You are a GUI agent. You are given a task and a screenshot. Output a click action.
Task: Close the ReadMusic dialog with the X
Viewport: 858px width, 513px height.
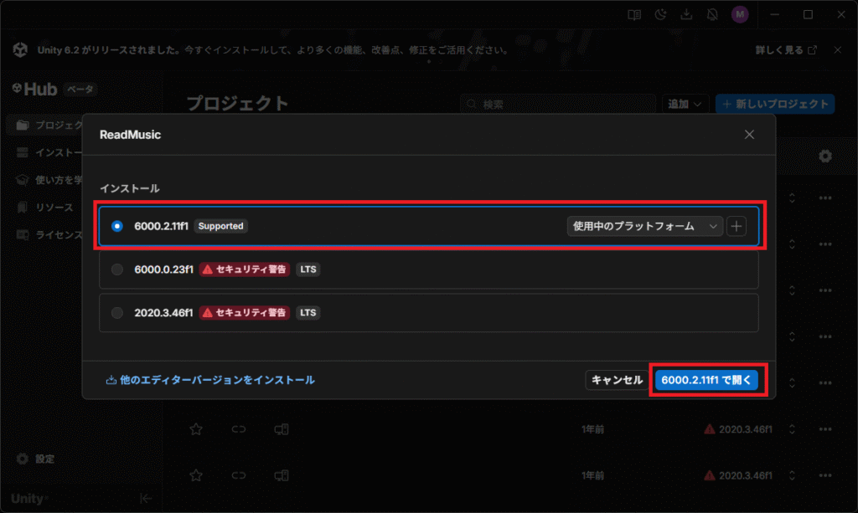pos(749,134)
